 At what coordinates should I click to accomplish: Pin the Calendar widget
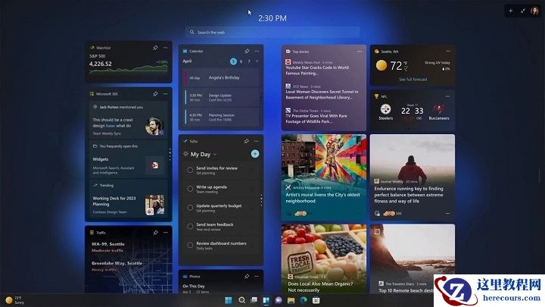tap(247, 51)
